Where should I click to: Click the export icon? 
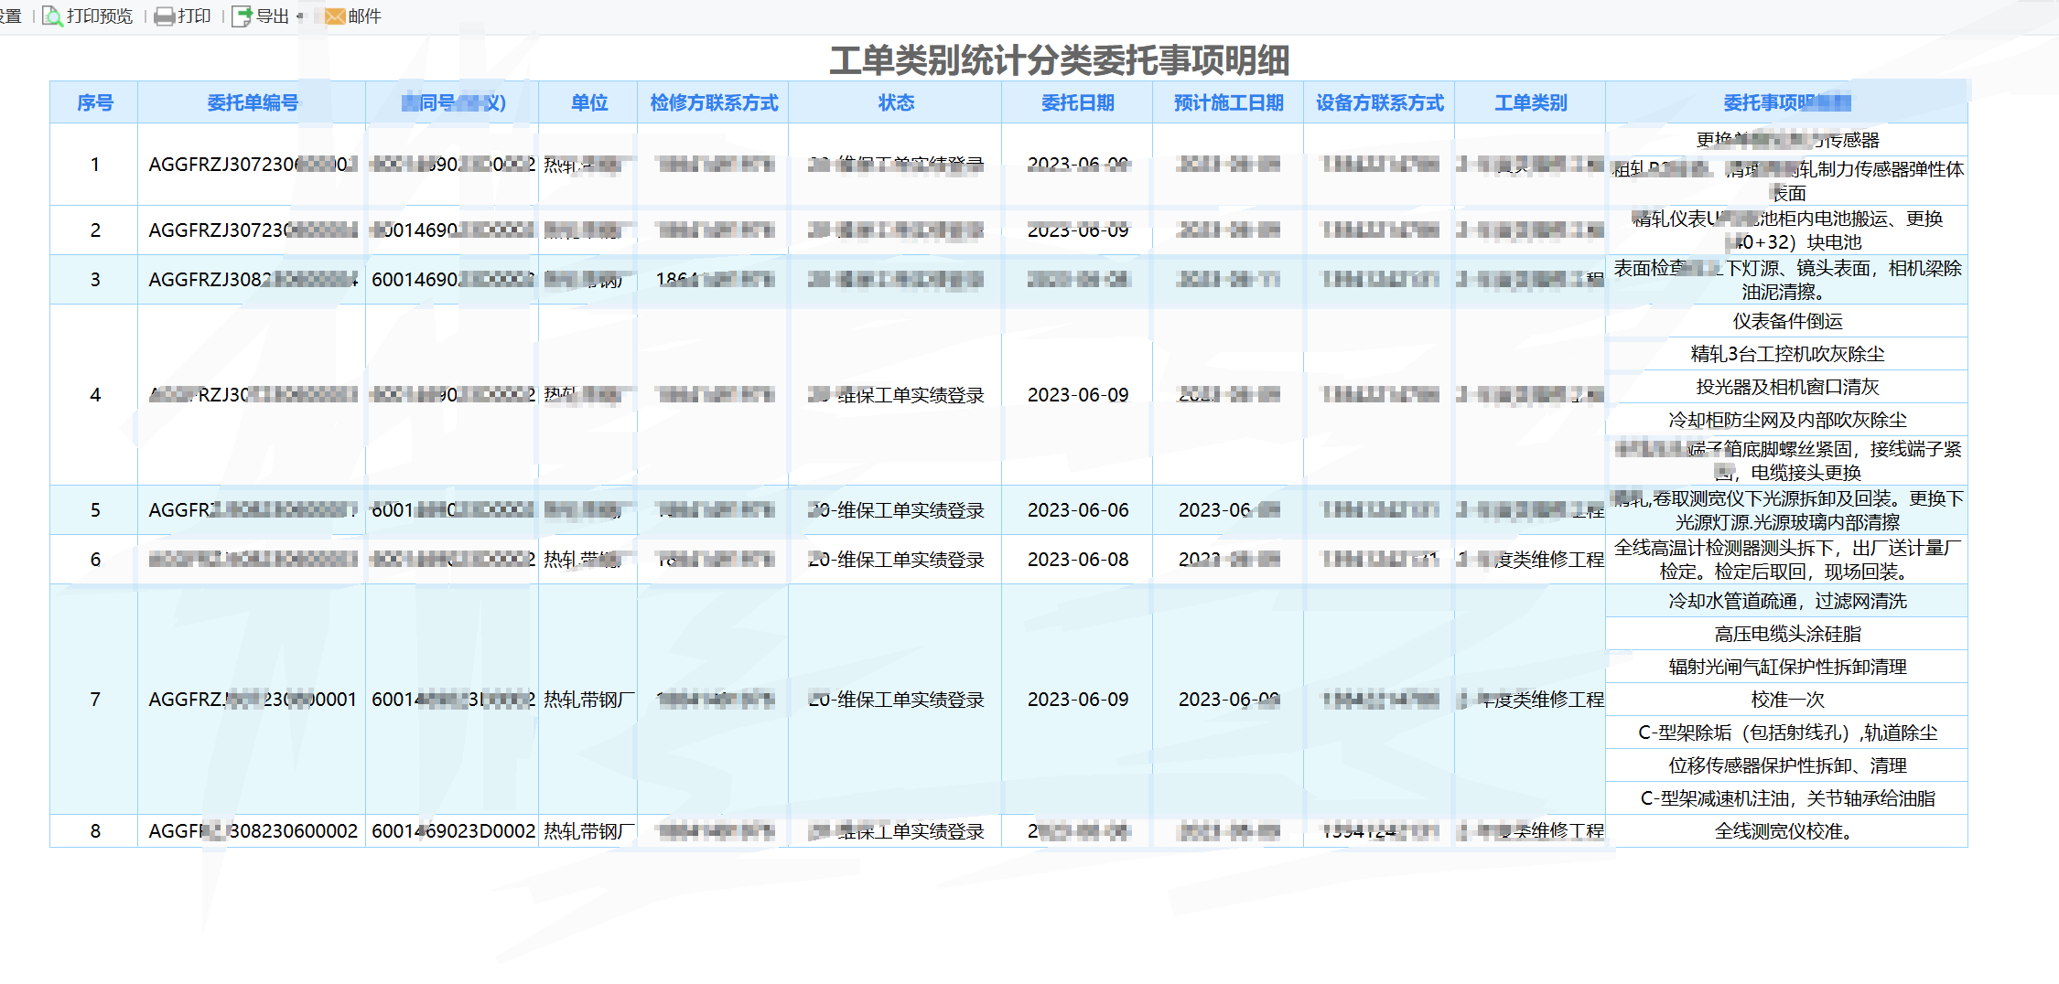coord(242,16)
